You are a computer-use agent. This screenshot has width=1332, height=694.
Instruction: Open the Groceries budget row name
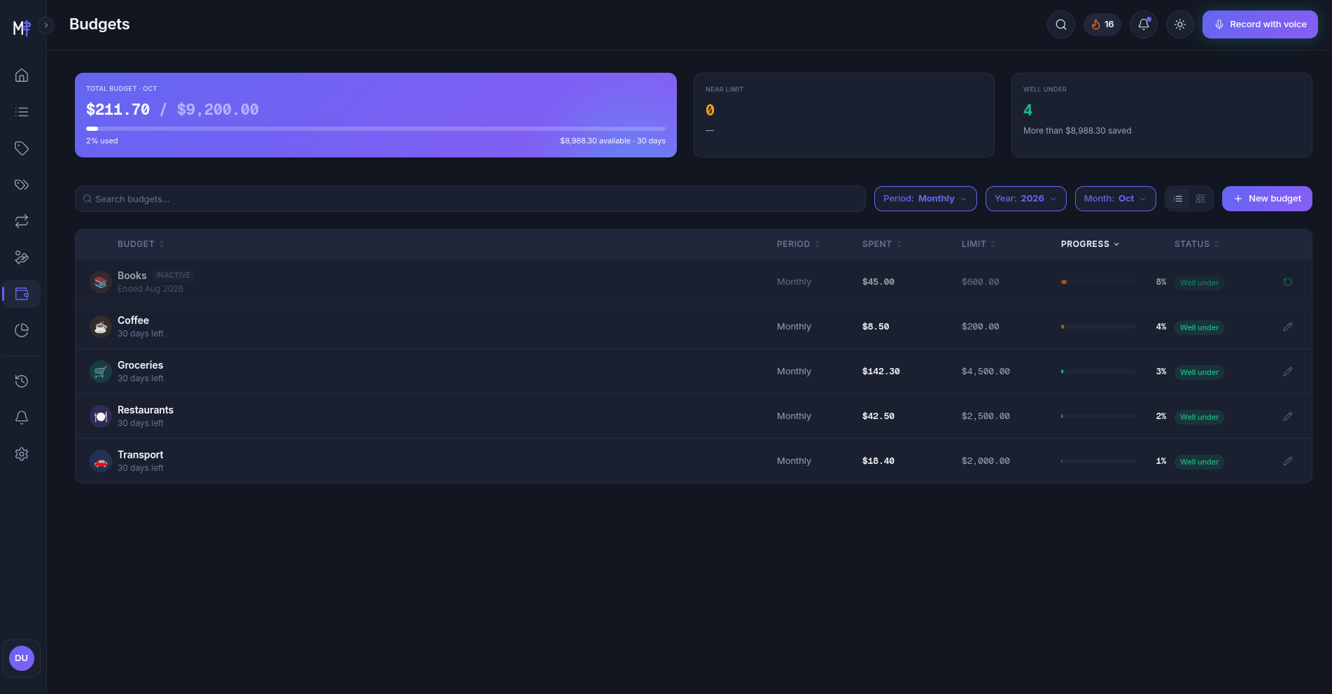click(x=140, y=365)
